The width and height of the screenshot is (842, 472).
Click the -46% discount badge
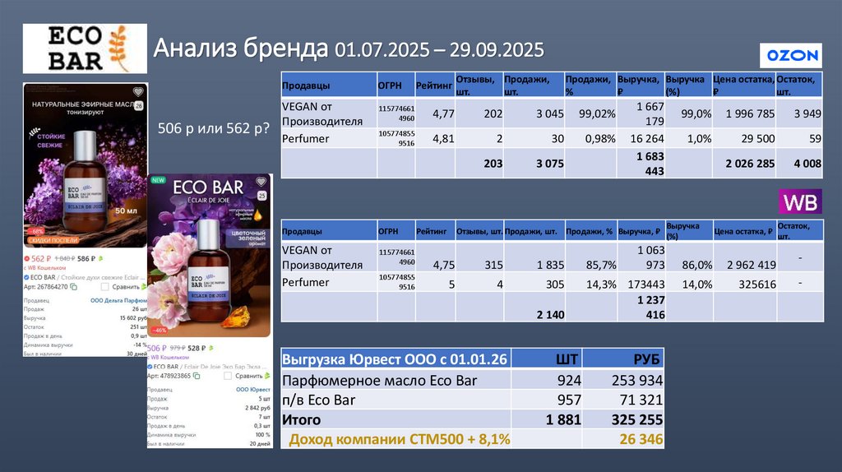159,331
